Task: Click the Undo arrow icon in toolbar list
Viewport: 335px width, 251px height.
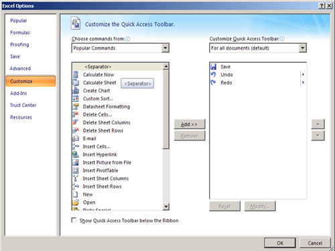Action: click(x=214, y=74)
